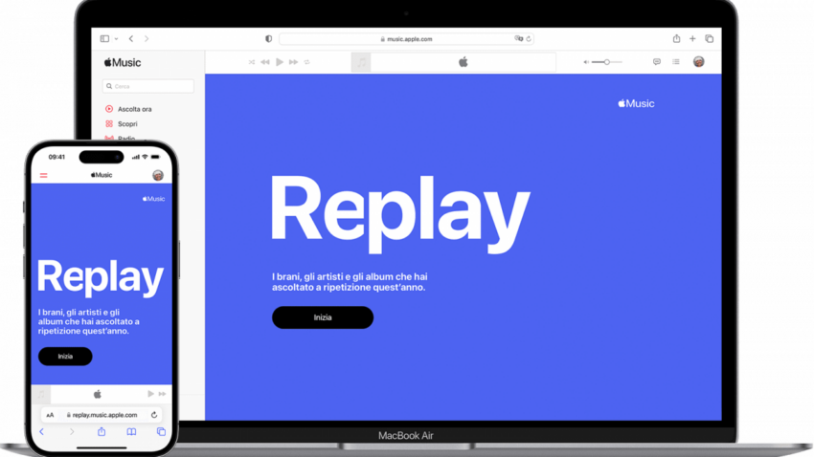Mute volume with the speaker icon
This screenshot has width=814, height=457.
pos(586,62)
